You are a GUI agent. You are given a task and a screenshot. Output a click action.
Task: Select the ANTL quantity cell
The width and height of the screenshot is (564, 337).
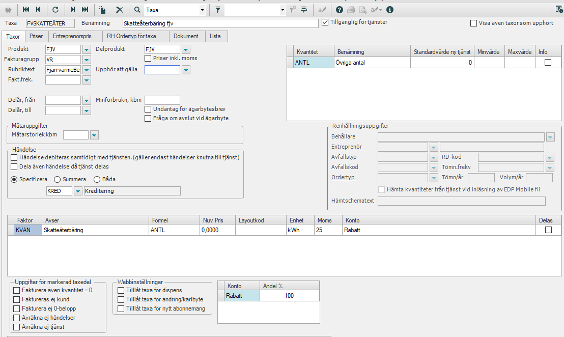314,63
